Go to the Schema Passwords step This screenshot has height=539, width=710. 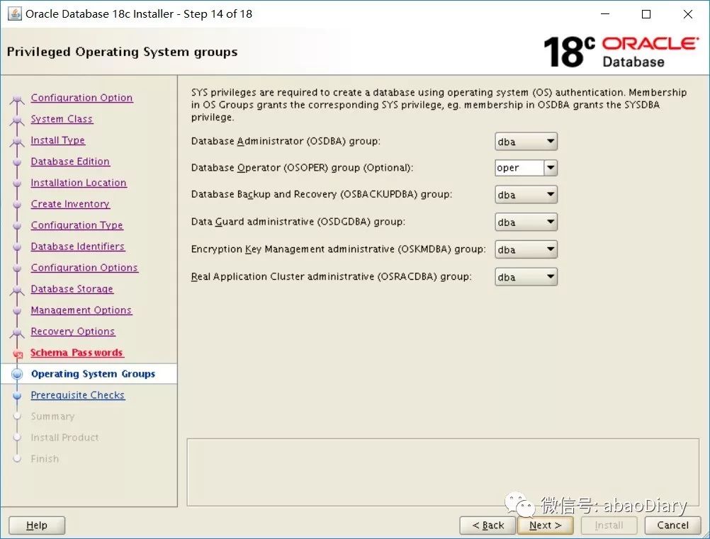77,353
